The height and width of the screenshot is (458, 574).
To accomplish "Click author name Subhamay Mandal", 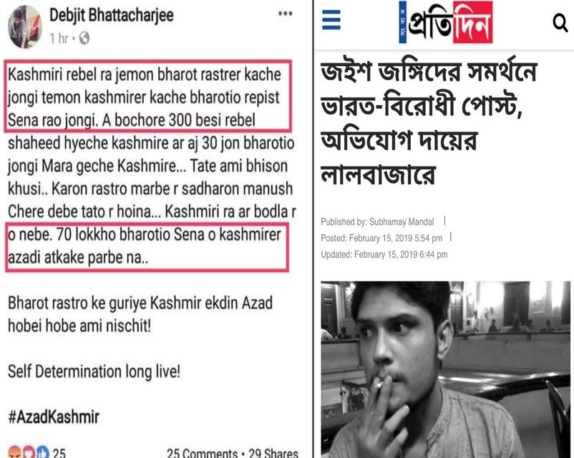I will [402, 222].
